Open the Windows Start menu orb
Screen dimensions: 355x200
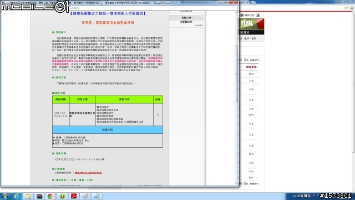coord(5,196)
